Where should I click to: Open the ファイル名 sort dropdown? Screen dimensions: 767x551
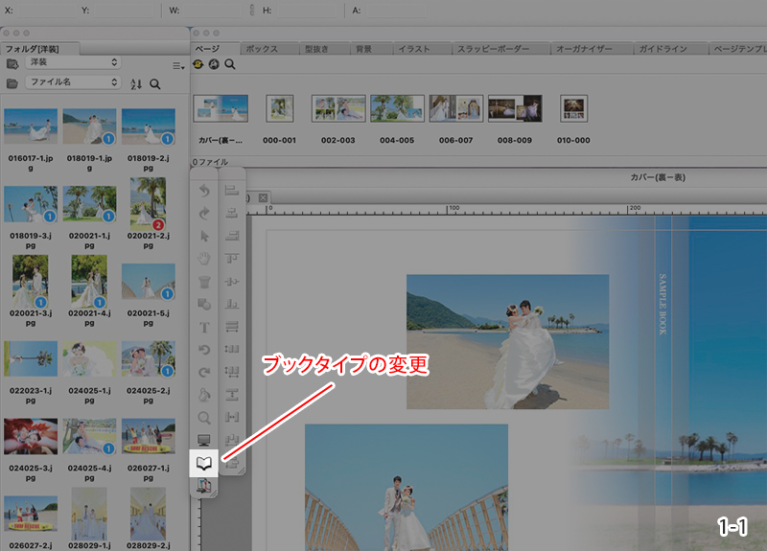click(73, 83)
